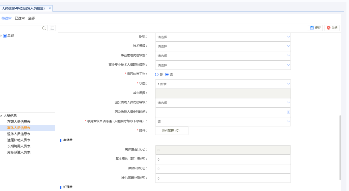Click the calendar icon in 因公伤残人员伤残时间 field
The height and width of the screenshot is (191, 349).
coord(288,112)
